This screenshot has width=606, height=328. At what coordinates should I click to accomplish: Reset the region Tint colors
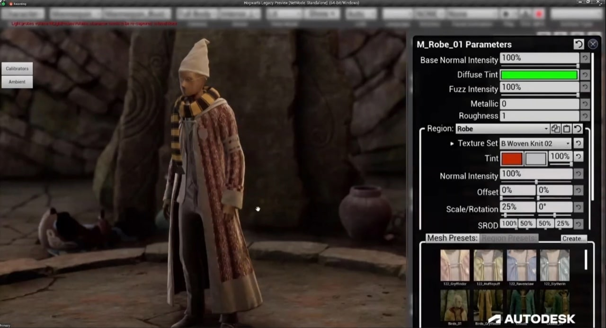(x=578, y=157)
